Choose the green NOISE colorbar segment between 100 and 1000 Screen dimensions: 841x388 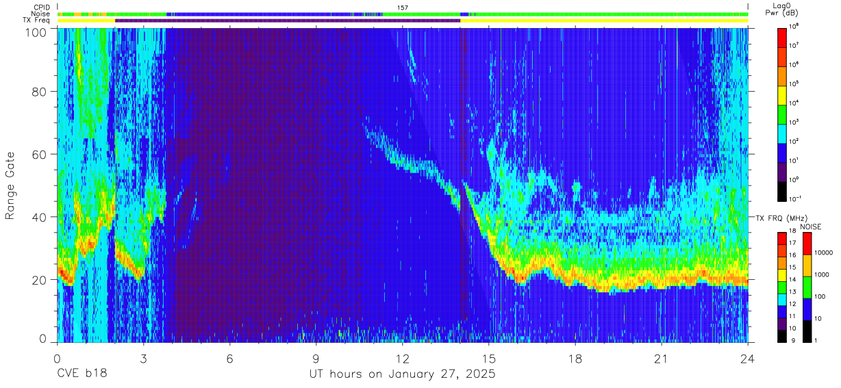coord(806,287)
